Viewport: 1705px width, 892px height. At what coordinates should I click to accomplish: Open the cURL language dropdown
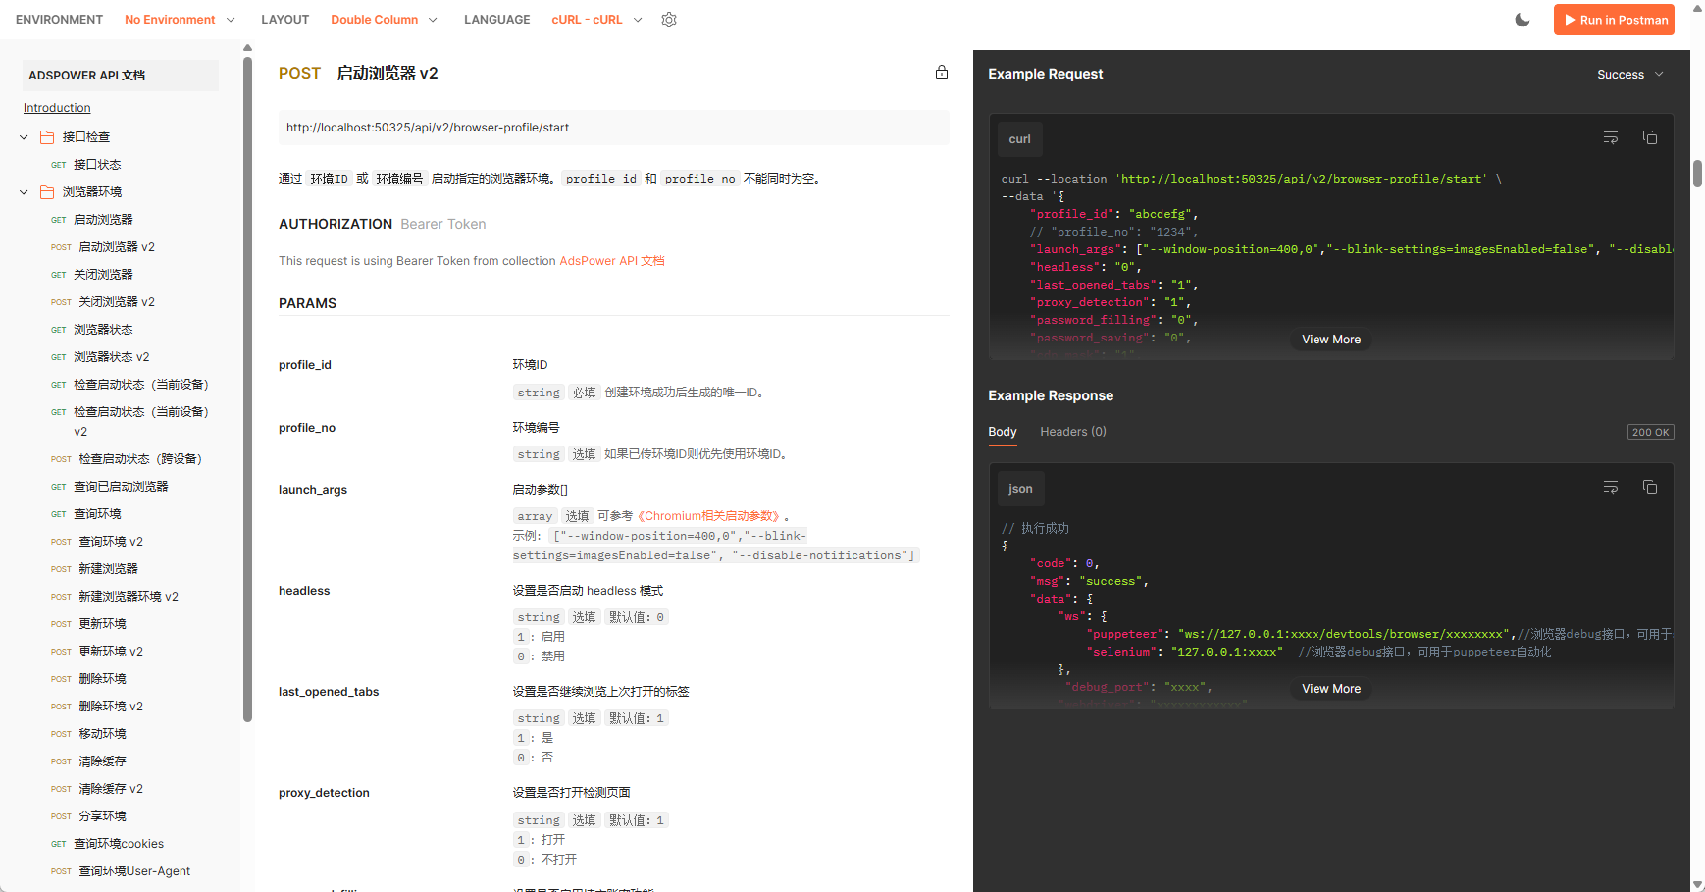click(x=596, y=20)
